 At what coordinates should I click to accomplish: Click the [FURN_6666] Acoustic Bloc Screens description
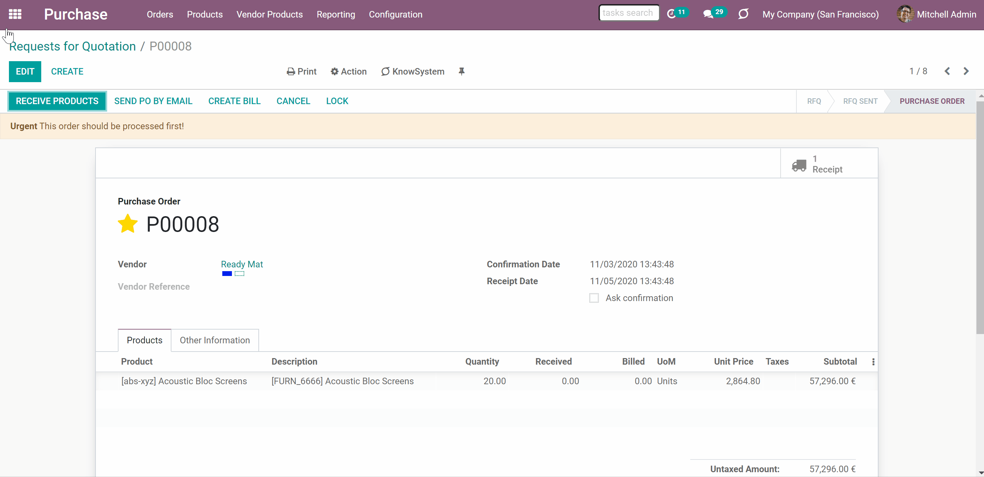click(x=342, y=381)
